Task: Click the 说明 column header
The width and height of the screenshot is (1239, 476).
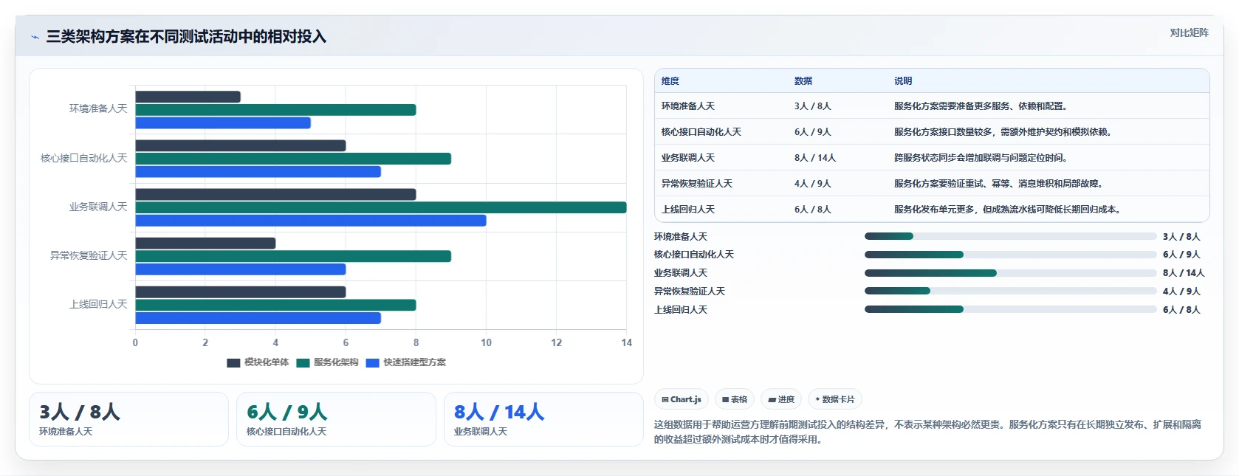Action: 903,81
